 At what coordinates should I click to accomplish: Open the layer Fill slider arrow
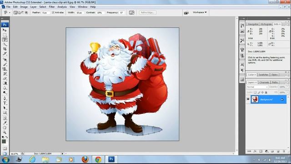tap(287, 92)
